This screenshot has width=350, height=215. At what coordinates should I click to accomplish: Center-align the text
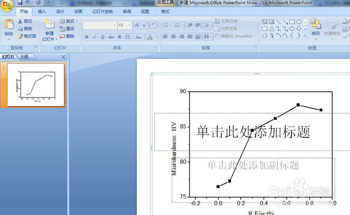point(174,36)
